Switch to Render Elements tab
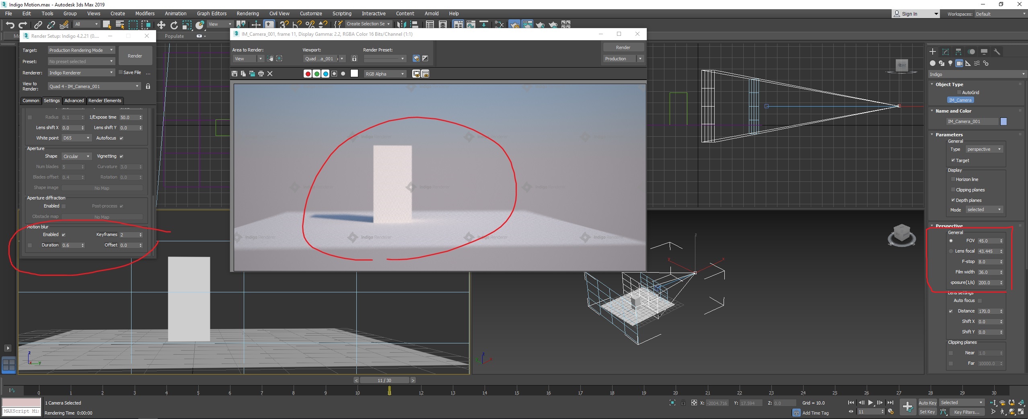 click(x=105, y=101)
